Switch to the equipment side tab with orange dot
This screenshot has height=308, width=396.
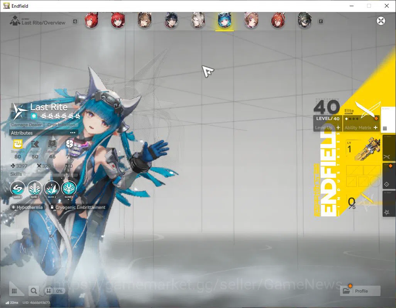pos(389,177)
